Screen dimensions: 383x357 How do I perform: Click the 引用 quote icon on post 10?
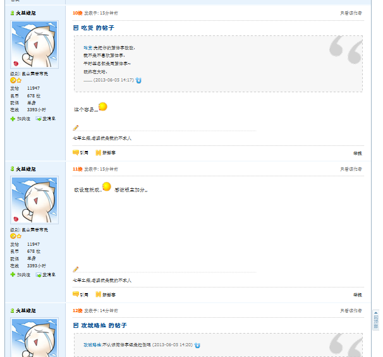(75, 153)
